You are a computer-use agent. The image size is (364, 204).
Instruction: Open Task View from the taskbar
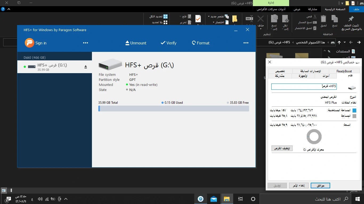point(240,199)
